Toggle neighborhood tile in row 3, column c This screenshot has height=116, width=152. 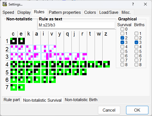pos(14,56)
